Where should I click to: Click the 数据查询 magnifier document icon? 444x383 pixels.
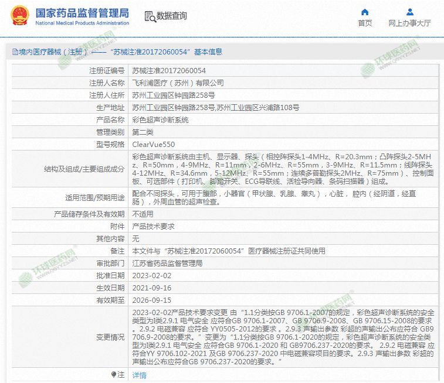pyautogui.click(x=149, y=16)
